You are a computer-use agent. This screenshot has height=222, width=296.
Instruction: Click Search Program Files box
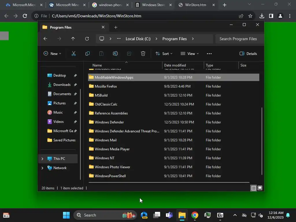tap(239, 39)
